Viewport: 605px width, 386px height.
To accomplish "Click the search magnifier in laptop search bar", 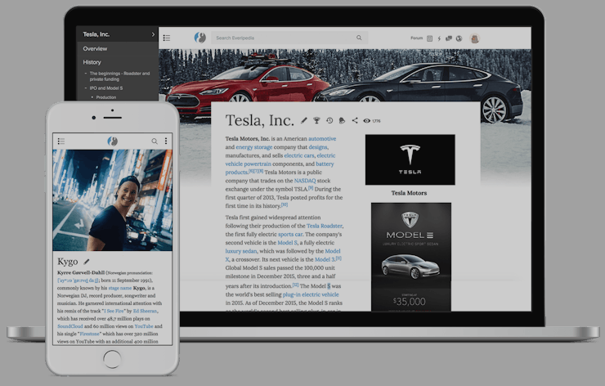I will (359, 38).
